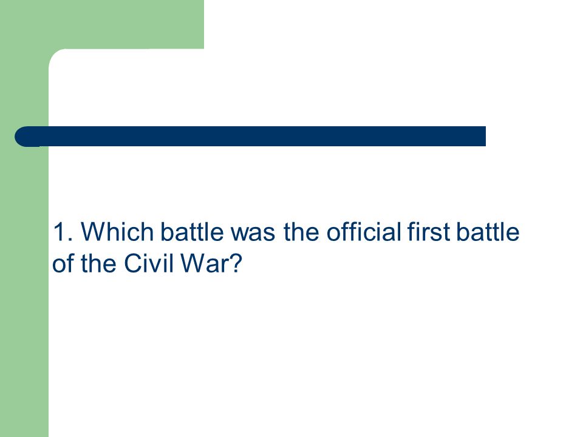Click the number "1." before the question
The height and width of the screenshot is (437, 583).
(x=63, y=232)
